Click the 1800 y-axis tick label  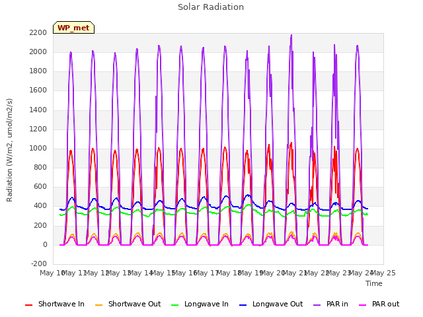point(38,71)
